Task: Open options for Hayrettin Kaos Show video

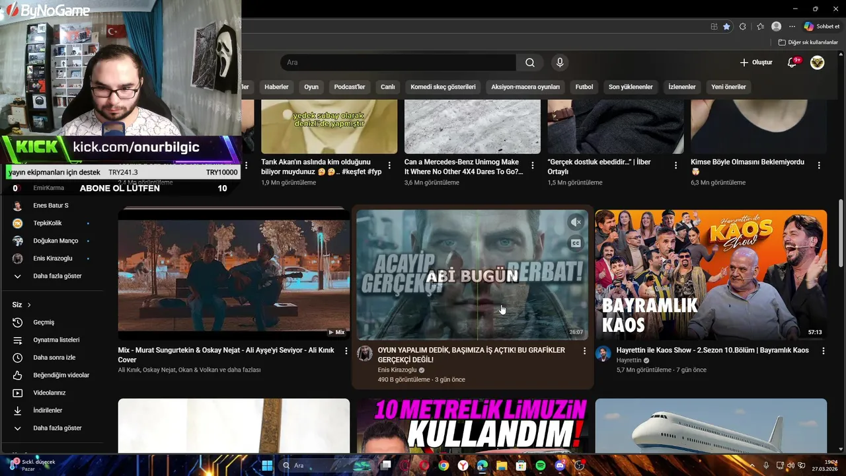Action: [x=823, y=351]
